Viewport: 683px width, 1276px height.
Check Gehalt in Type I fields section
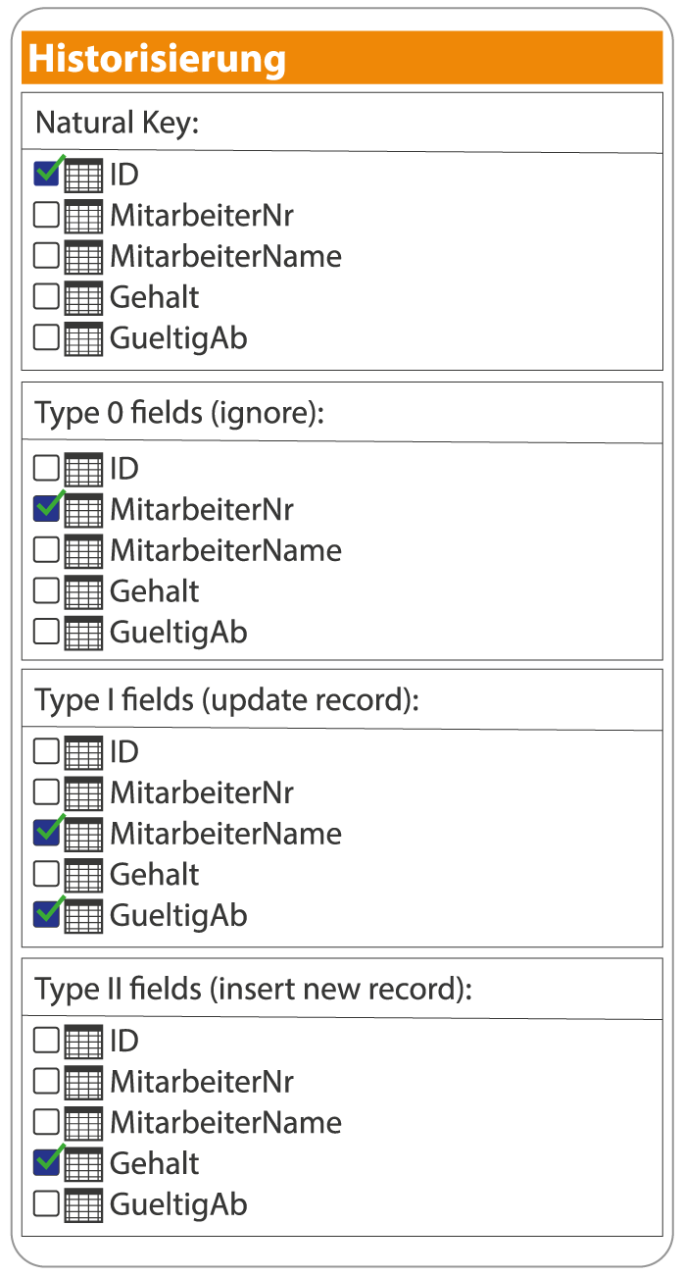45,874
